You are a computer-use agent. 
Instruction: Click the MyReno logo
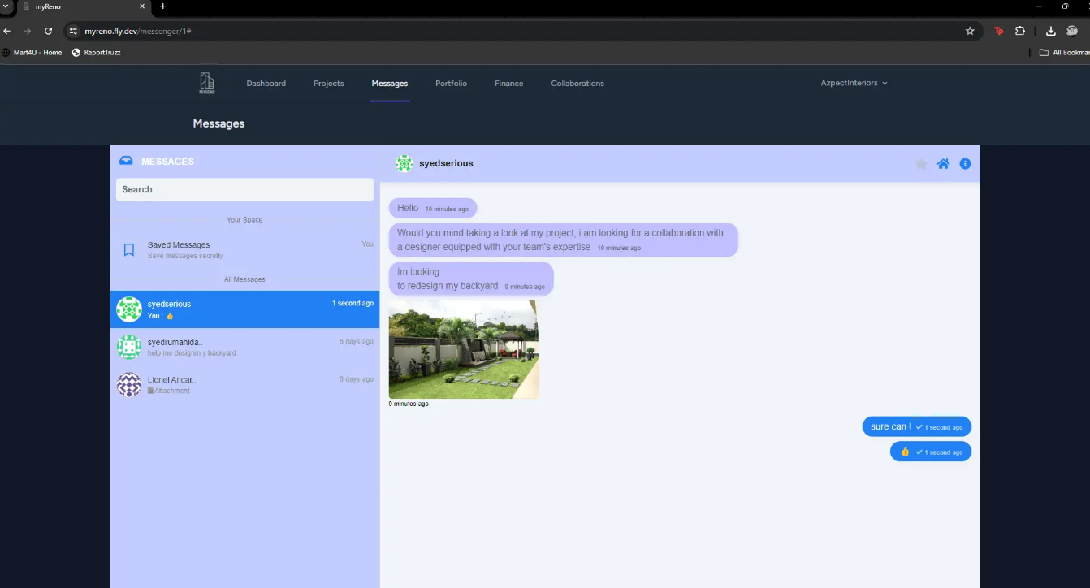pyautogui.click(x=207, y=83)
